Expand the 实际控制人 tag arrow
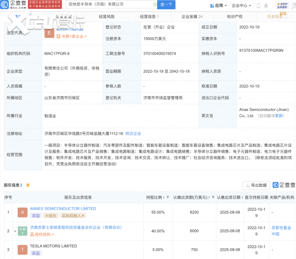This screenshot has width=296, height=259. 83,216
